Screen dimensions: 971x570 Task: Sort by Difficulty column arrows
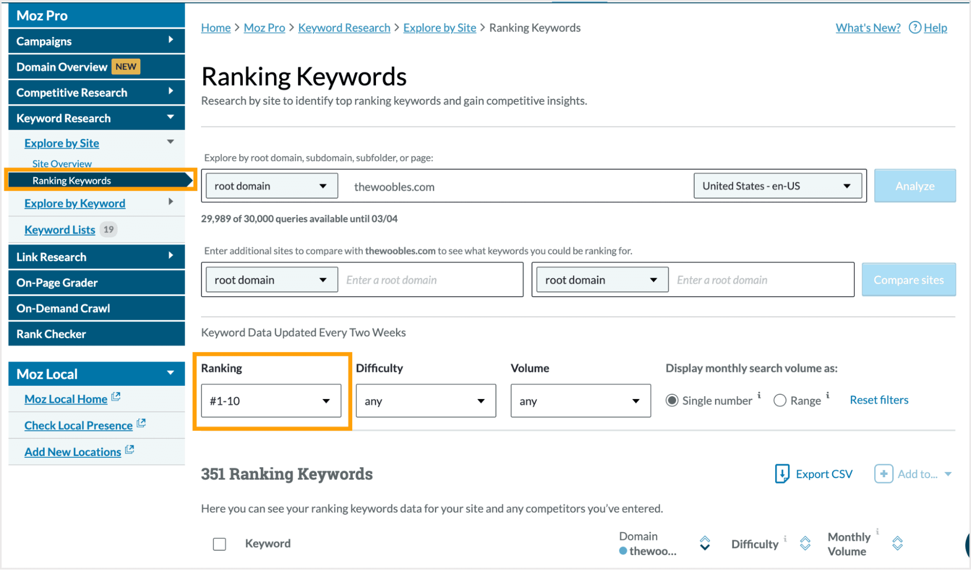[x=805, y=543]
